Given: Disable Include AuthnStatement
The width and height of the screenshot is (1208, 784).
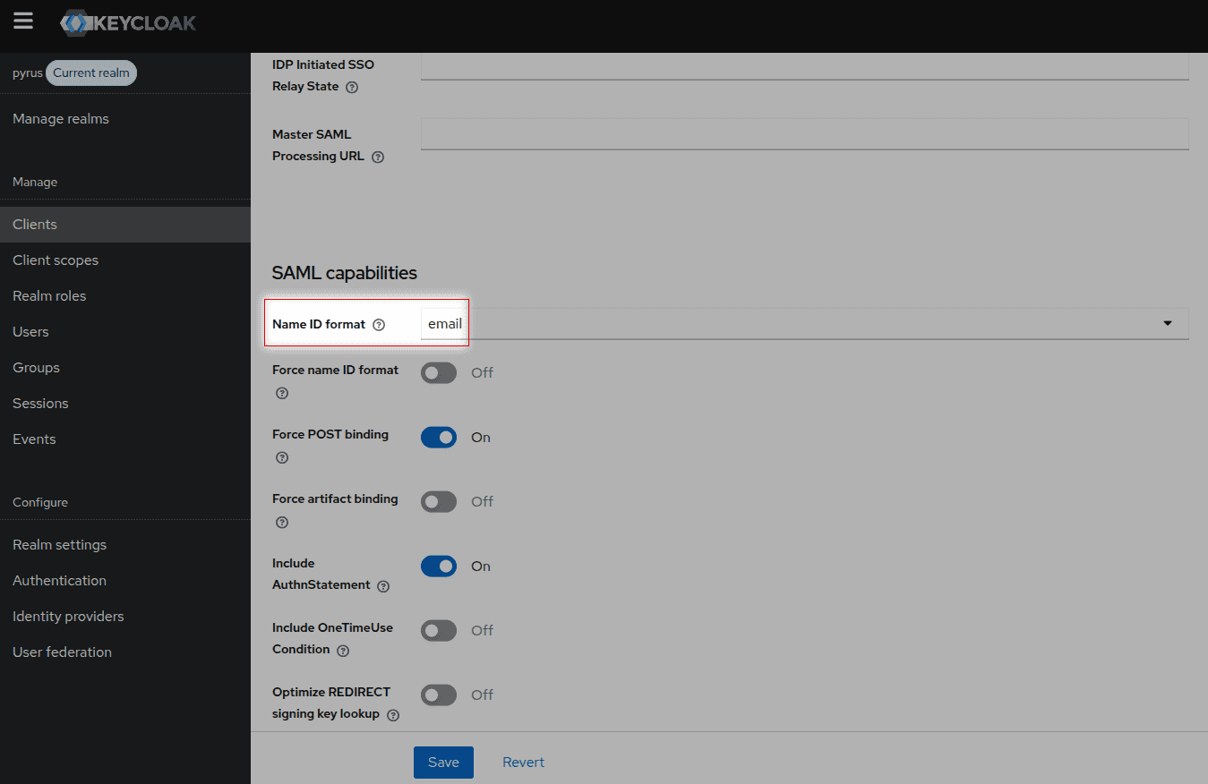Looking at the screenshot, I should tap(438, 566).
